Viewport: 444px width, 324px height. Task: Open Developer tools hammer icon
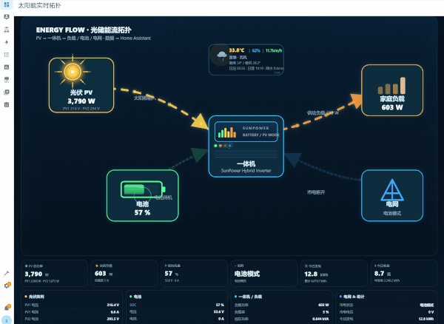click(7, 273)
